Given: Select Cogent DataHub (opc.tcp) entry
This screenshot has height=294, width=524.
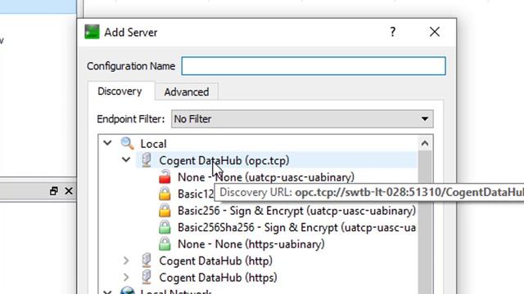Looking at the screenshot, I should point(224,161).
